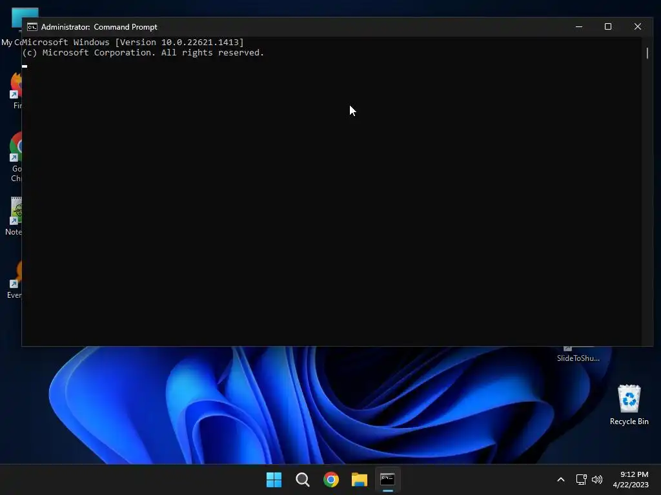
Task: Select partially hidden Everything desktop shortcut
Action: click(14, 280)
